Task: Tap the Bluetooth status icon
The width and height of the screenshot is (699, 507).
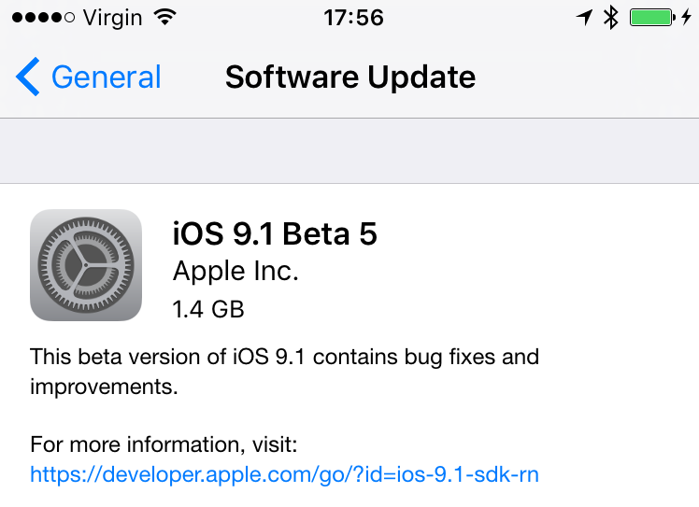Action: (611, 17)
